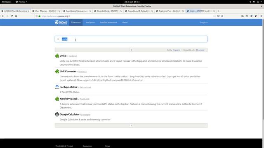Close the User Themes tab

click(x=59, y=11)
